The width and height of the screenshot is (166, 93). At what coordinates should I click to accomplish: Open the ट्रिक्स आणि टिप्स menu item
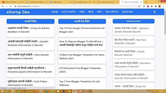point(112,12)
